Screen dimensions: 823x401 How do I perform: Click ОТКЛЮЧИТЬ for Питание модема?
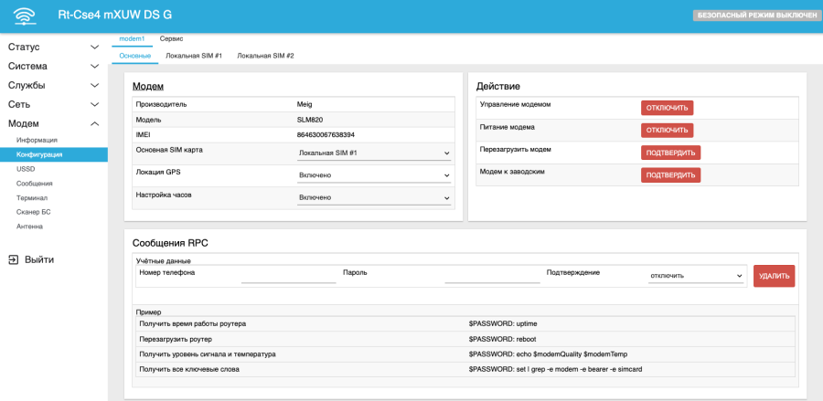point(667,130)
